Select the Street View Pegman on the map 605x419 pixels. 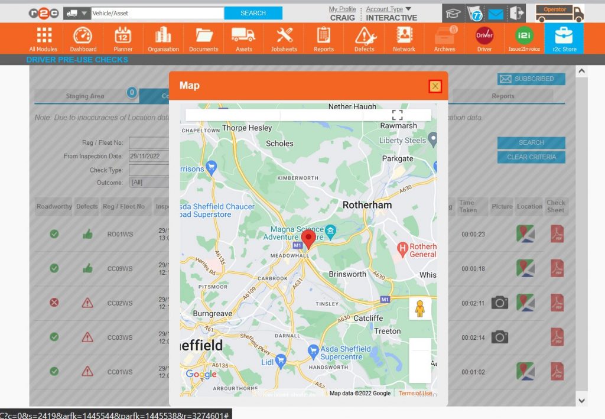[419, 308]
